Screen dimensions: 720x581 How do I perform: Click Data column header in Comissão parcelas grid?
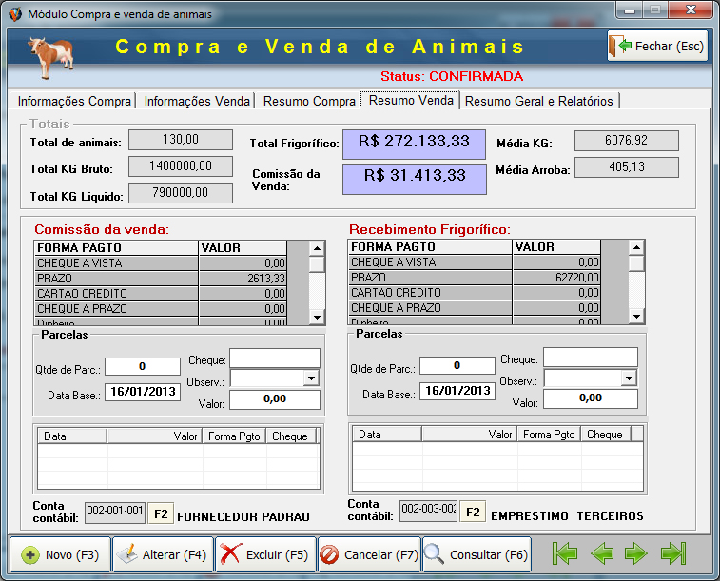[x=72, y=436]
